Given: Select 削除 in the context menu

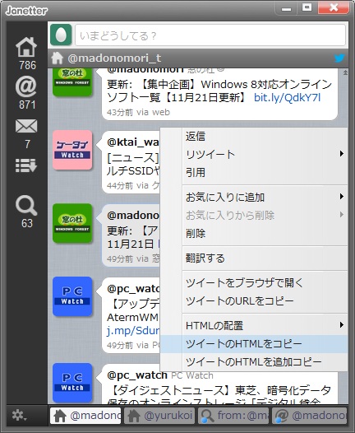Looking at the screenshot, I should point(254,234).
